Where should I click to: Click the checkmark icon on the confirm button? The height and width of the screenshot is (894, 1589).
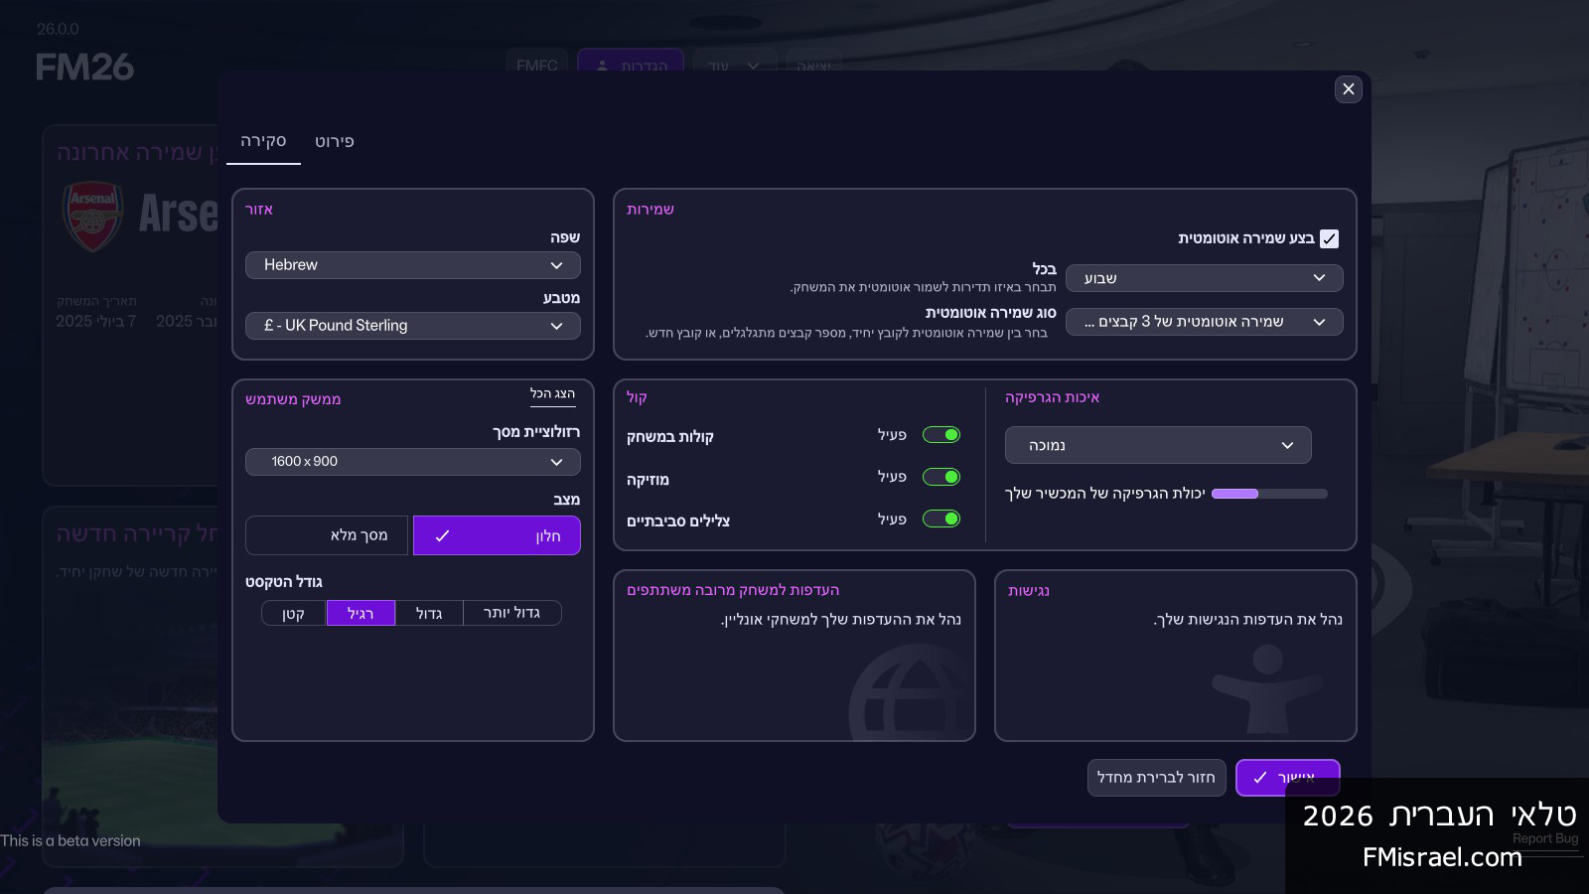pos(1260,778)
